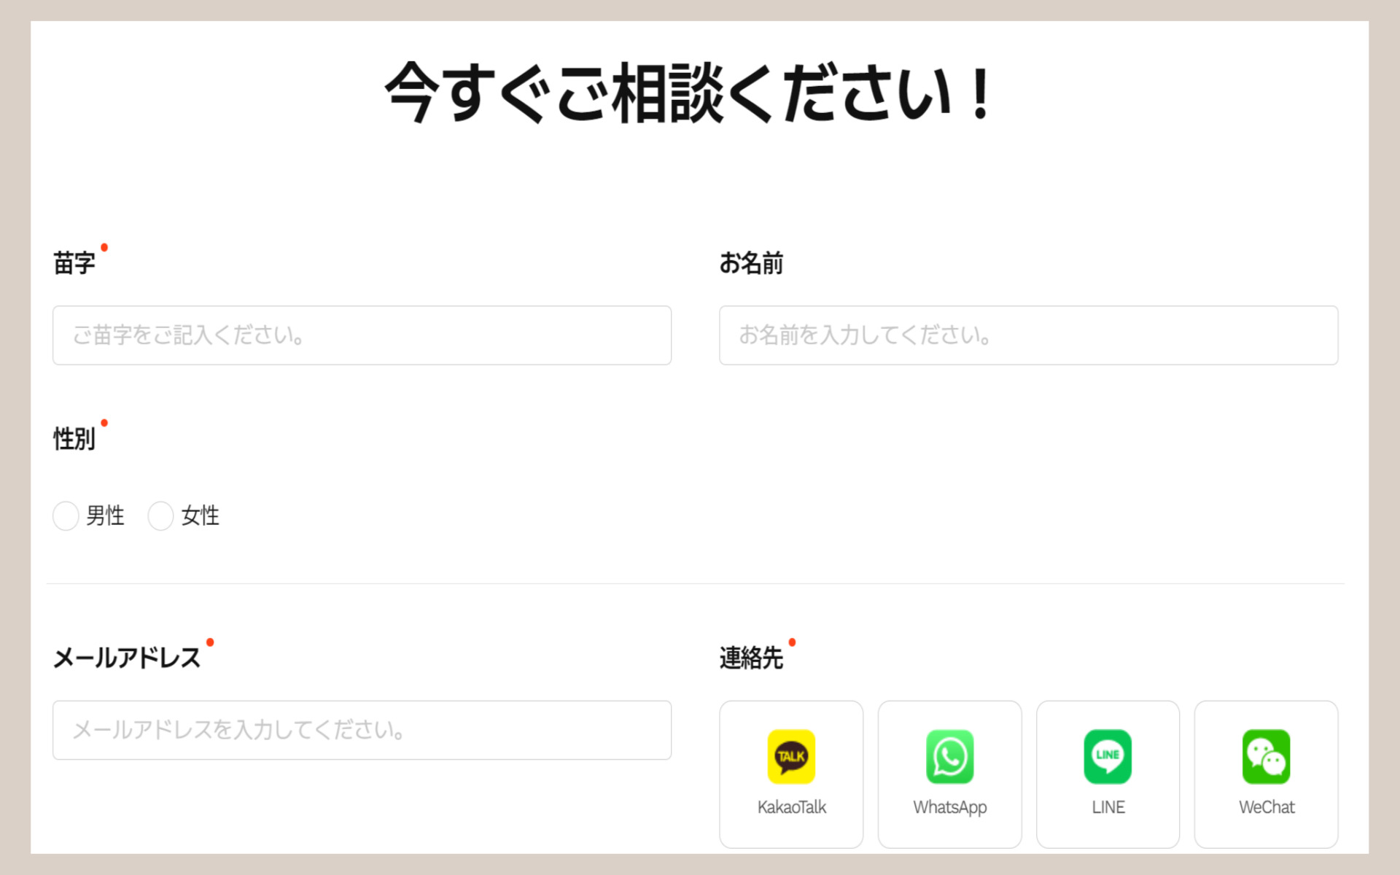
Task: Click the KakaoTalk icon label
Action: pyautogui.click(x=791, y=807)
